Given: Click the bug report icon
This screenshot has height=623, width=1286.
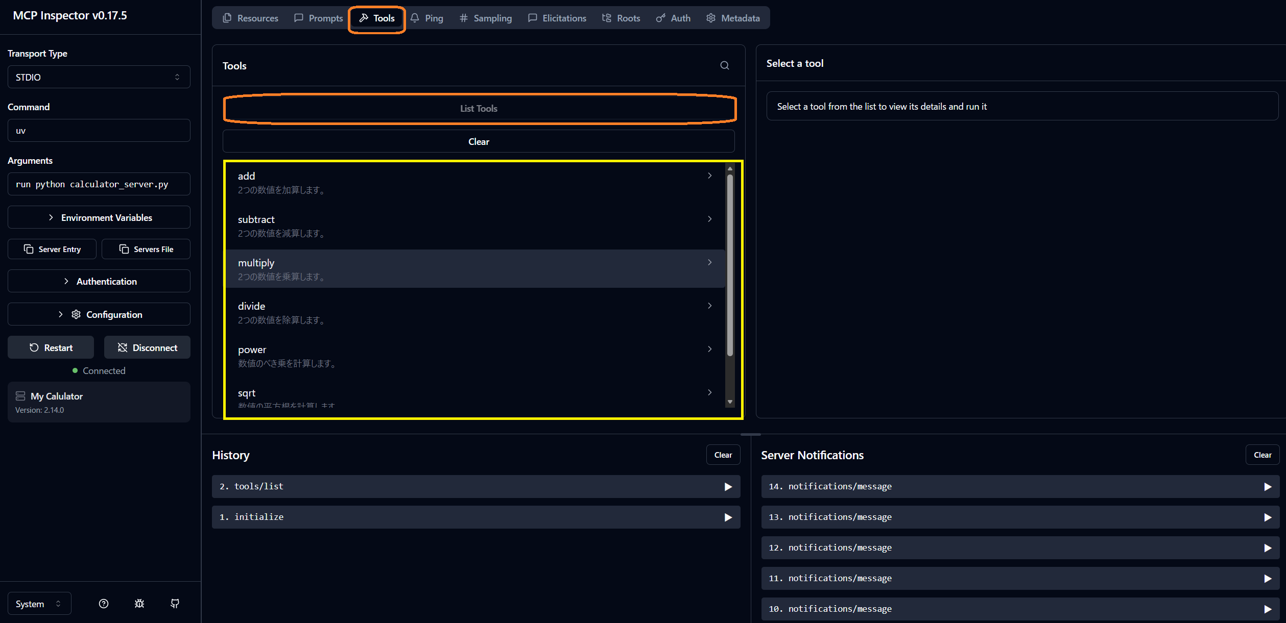Looking at the screenshot, I should (139, 604).
